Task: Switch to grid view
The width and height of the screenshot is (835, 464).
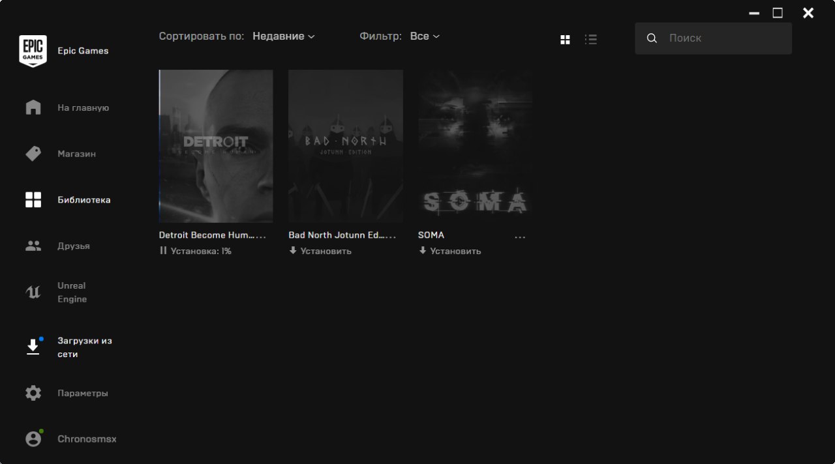Action: pyautogui.click(x=565, y=40)
